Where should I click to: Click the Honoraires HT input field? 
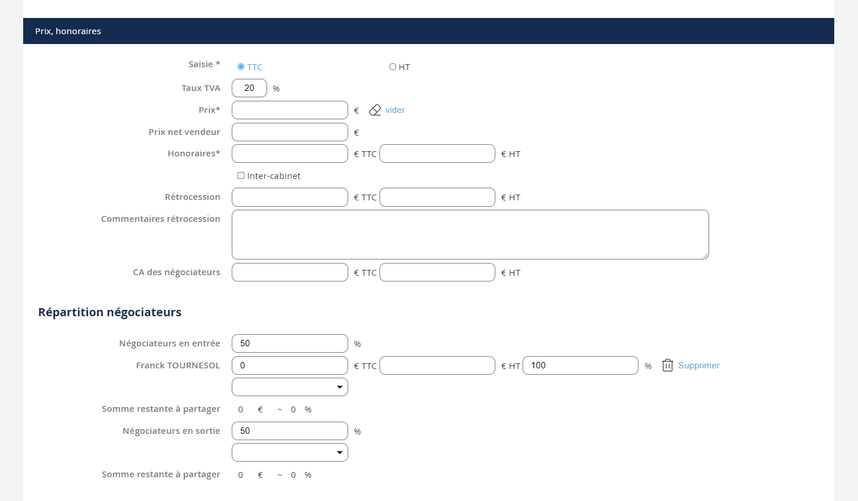point(437,153)
